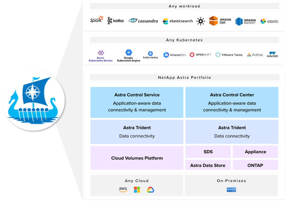
Task: Click the Elasticsearch logo
Action: coord(178,21)
